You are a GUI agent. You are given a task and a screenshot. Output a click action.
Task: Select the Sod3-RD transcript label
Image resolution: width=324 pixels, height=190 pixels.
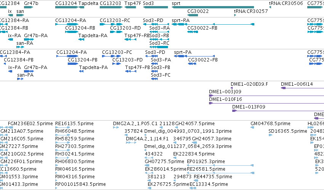coord(153,20)
